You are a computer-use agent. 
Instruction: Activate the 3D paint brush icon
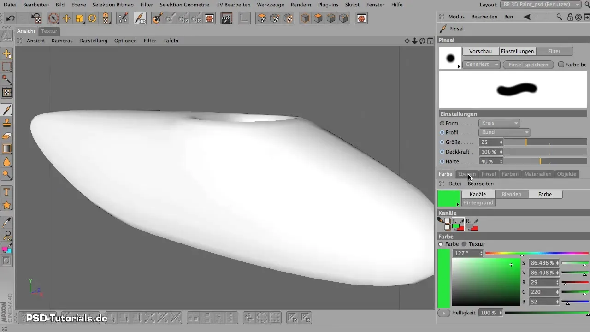pyautogui.click(x=140, y=18)
